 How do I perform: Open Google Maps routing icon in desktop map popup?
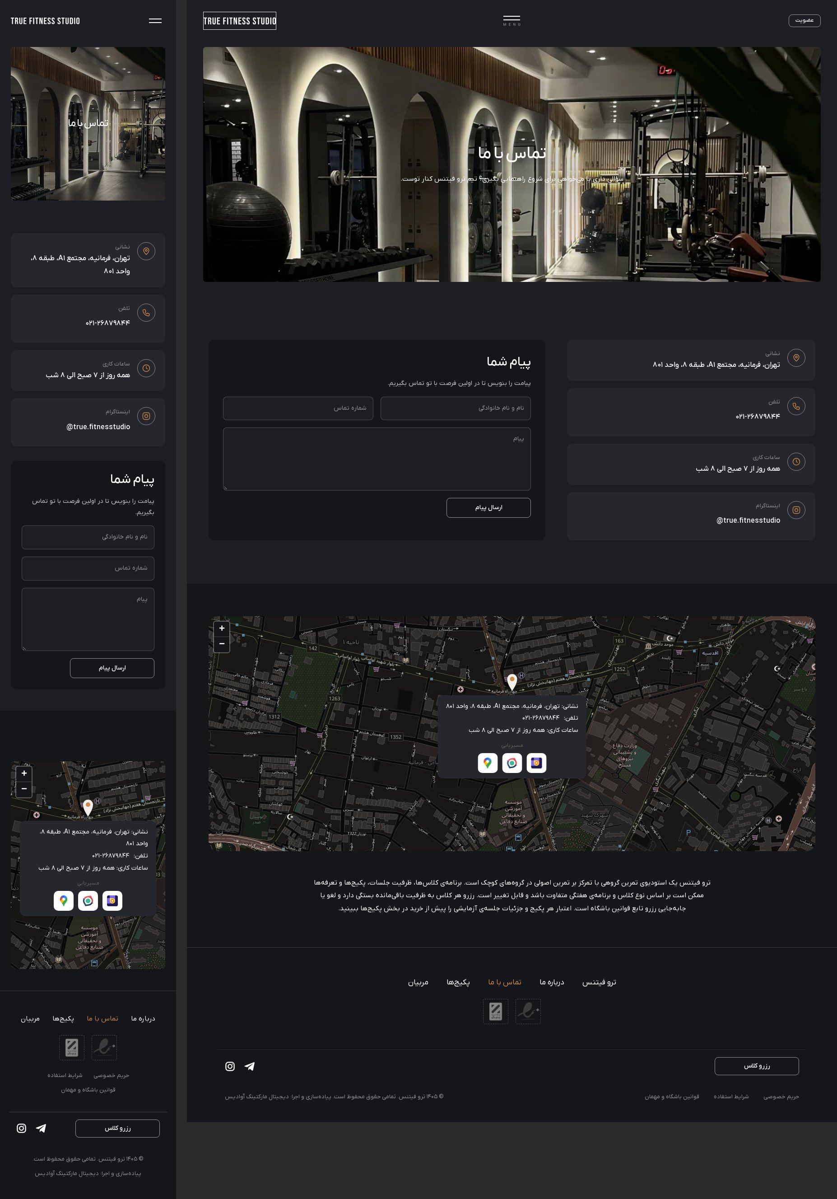coord(488,763)
